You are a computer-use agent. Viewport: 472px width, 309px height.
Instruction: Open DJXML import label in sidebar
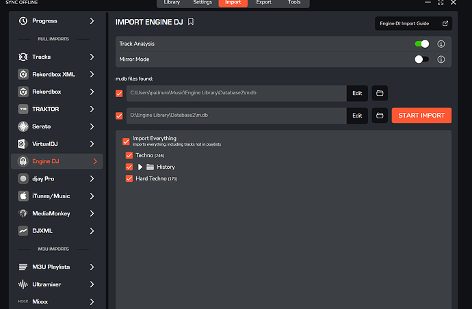[x=42, y=231]
